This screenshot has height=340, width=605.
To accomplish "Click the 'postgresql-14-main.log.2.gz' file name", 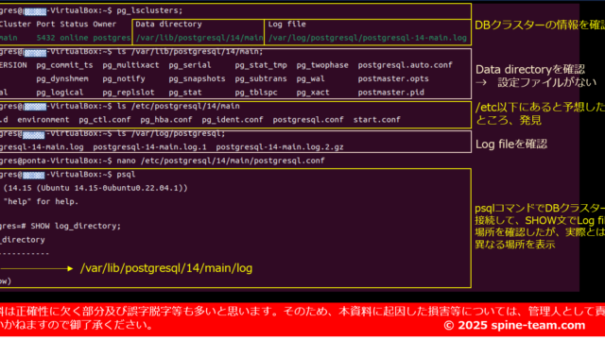I will click(280, 147).
